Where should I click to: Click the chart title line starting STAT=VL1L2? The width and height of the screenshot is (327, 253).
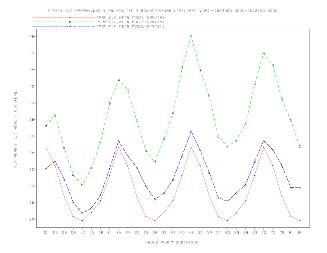point(162,11)
